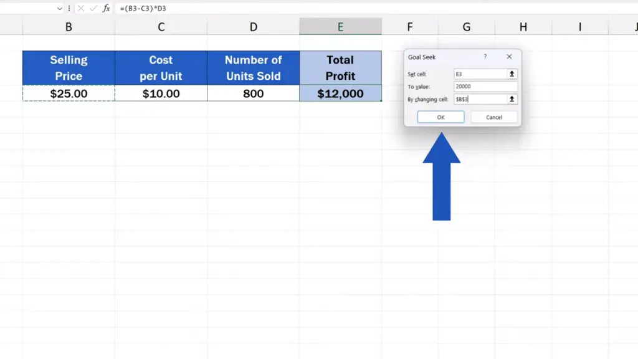Click the Set cell range selector icon
Screen dimensions: 638x359
[512, 74]
